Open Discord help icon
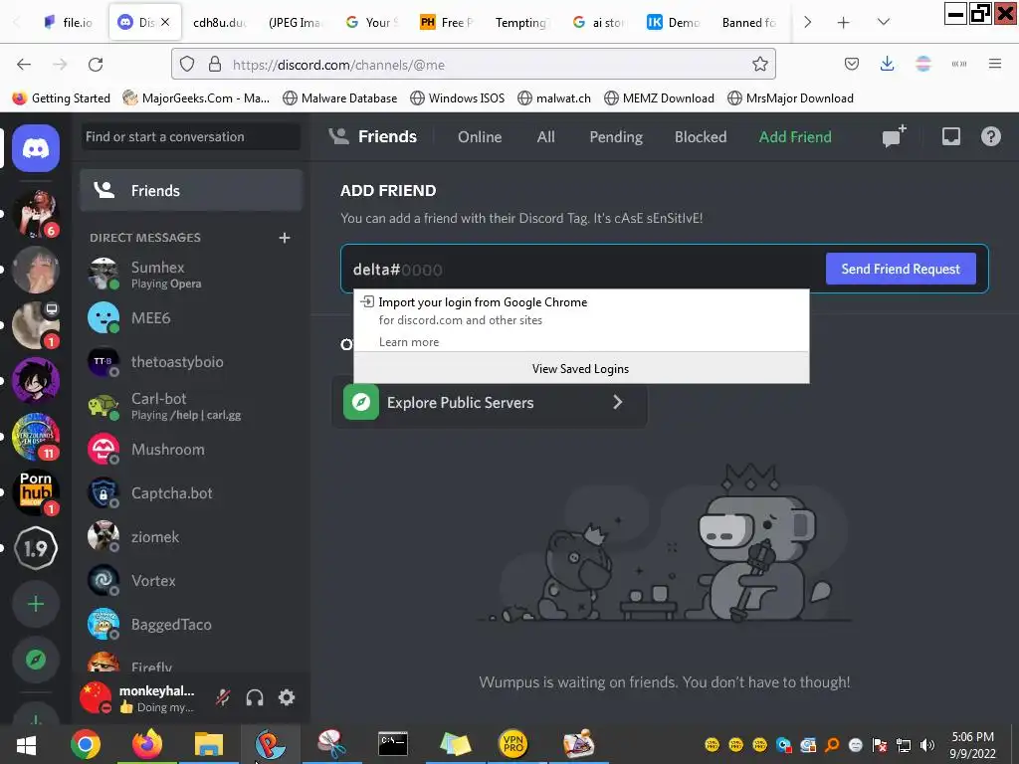This screenshot has width=1019, height=764. click(x=990, y=136)
